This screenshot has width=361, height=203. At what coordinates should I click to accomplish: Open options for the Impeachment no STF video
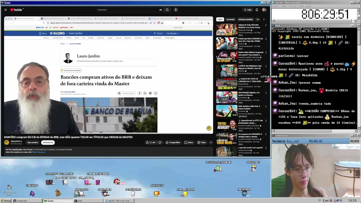click(266, 121)
